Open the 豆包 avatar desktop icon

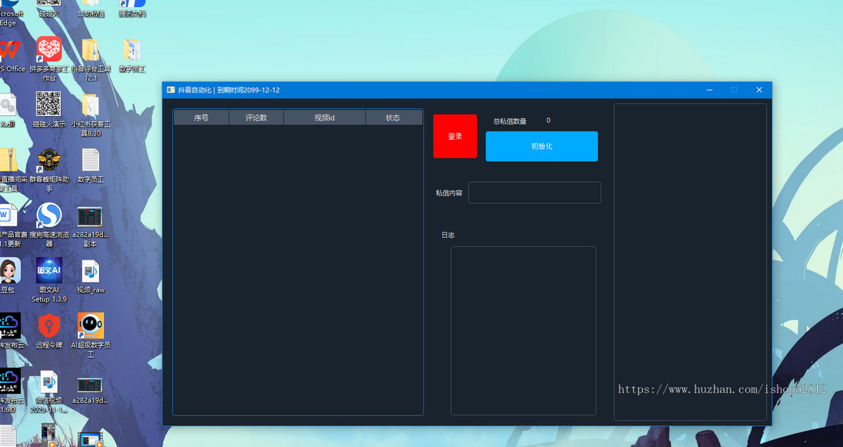point(8,271)
